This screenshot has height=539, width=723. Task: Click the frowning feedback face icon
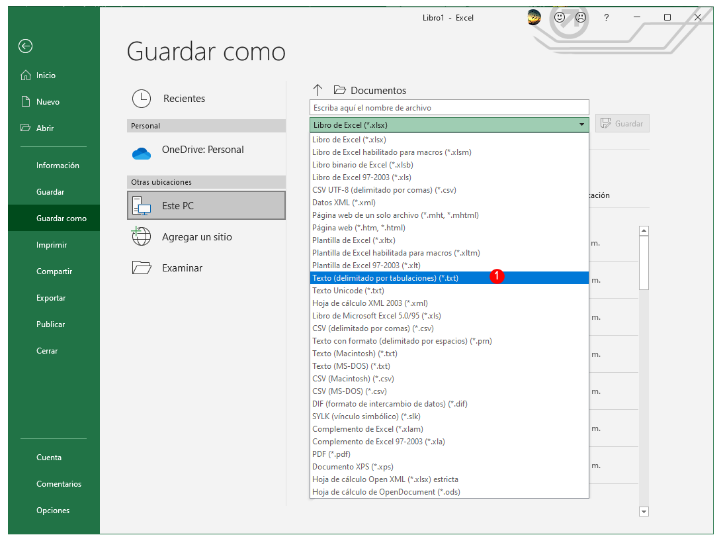click(x=581, y=17)
